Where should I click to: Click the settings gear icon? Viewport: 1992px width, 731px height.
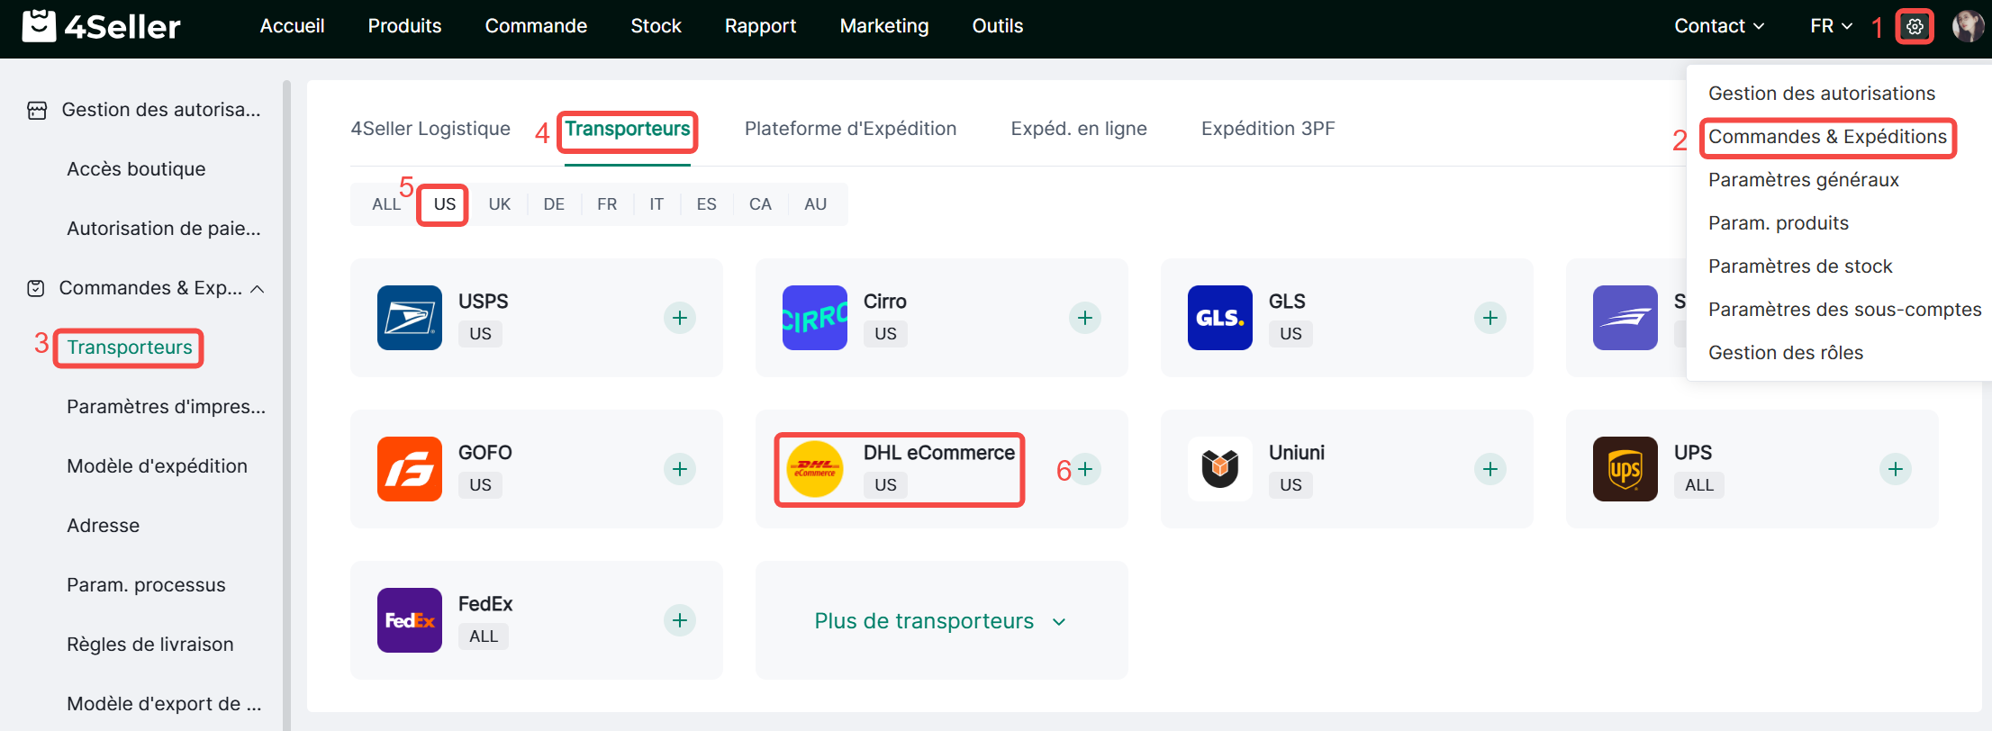[x=1915, y=27]
